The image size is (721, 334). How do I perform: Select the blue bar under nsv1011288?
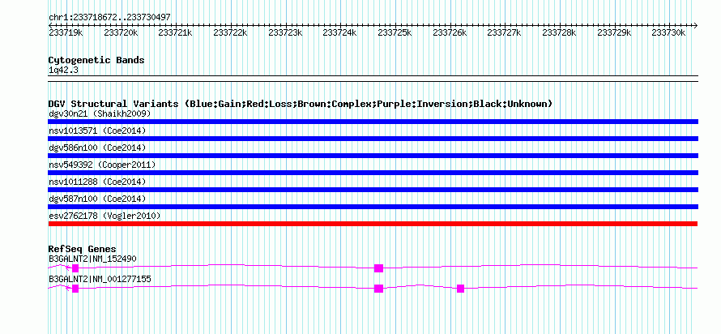point(373,190)
